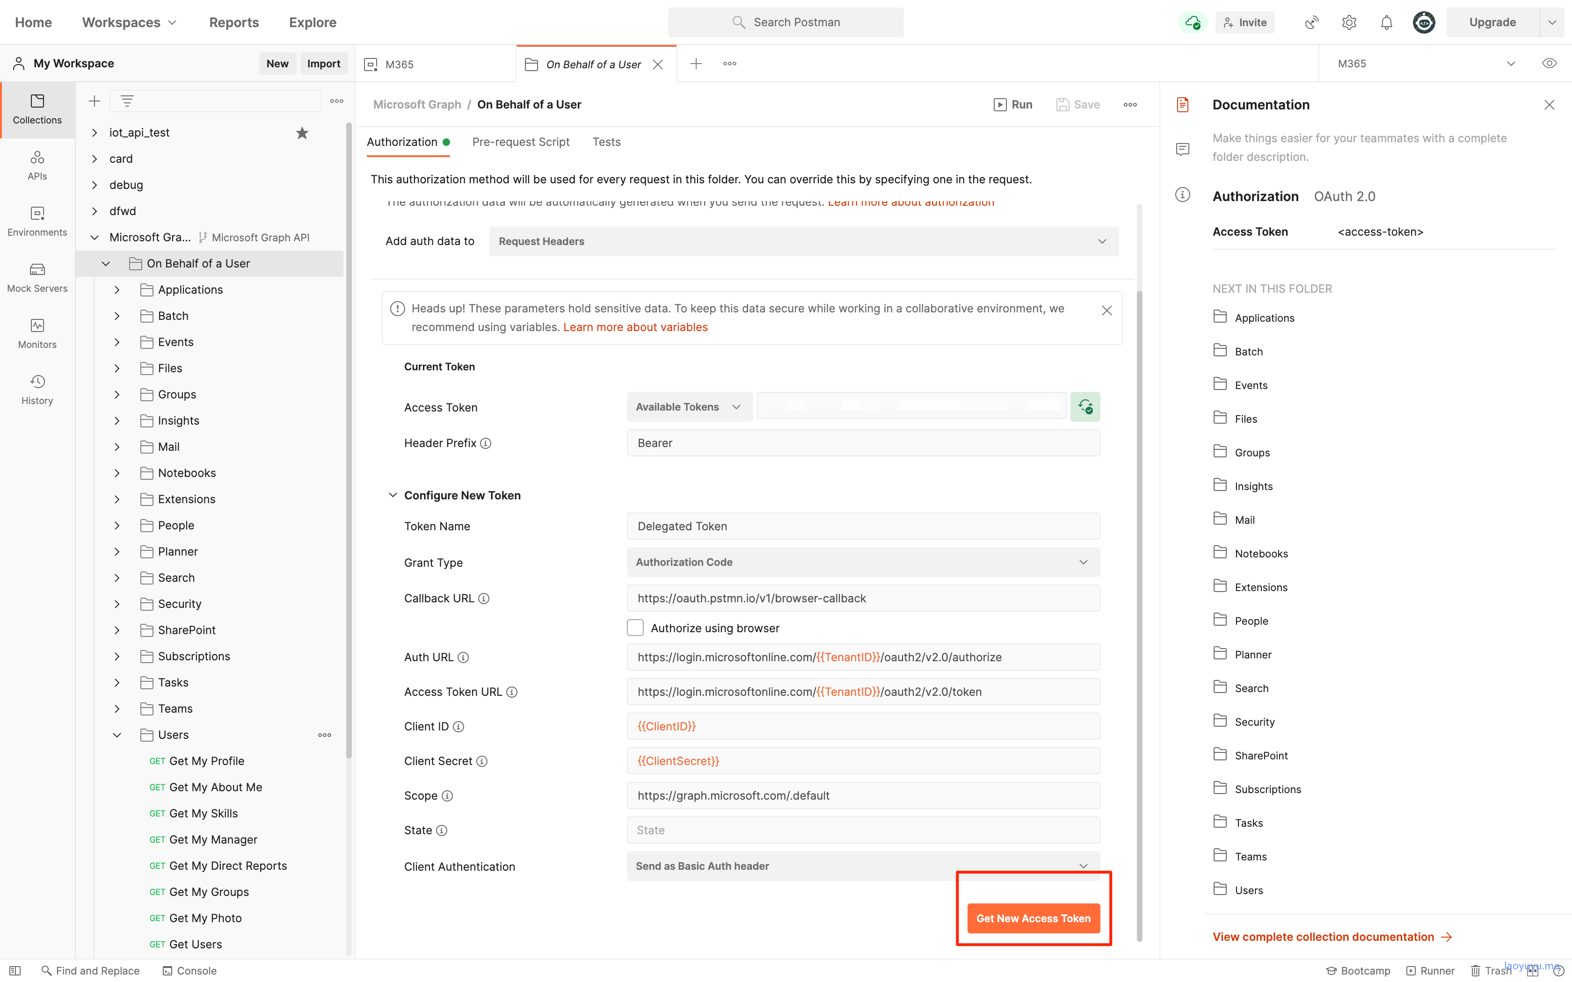Viewport: 1572px width, 982px height.
Task: Click the New button
Action: pyautogui.click(x=277, y=63)
